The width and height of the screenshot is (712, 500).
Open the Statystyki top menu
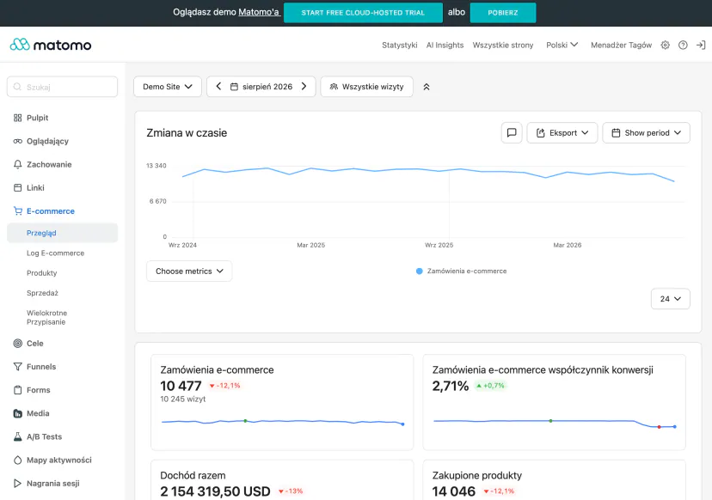400,45
